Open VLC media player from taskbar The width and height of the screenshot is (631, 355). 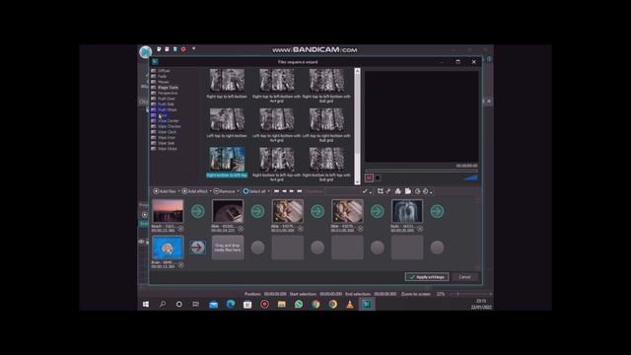point(350,305)
